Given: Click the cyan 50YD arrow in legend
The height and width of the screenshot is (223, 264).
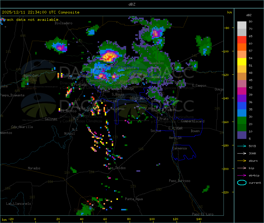Looking at the screenshot, I should click(242, 146).
